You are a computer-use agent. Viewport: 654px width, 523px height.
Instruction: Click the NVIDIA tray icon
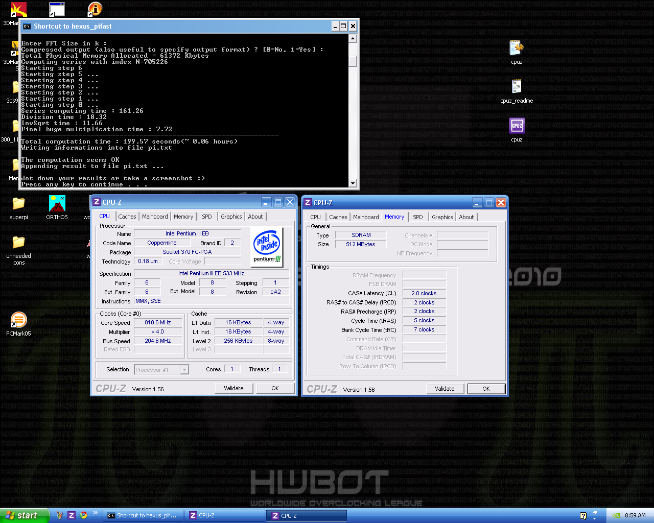click(x=617, y=515)
